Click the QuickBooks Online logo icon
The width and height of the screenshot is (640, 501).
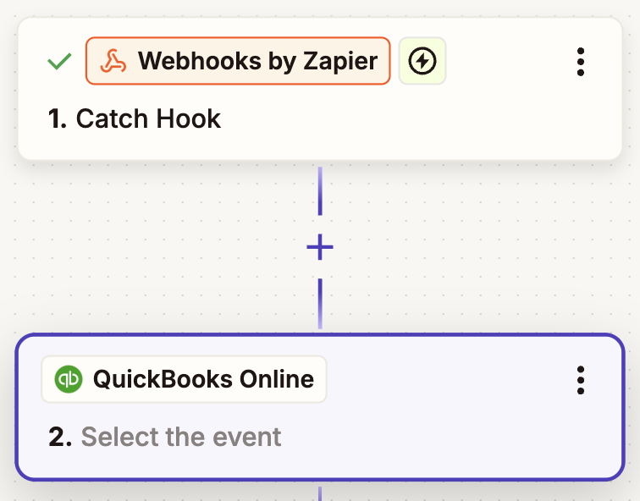point(68,379)
